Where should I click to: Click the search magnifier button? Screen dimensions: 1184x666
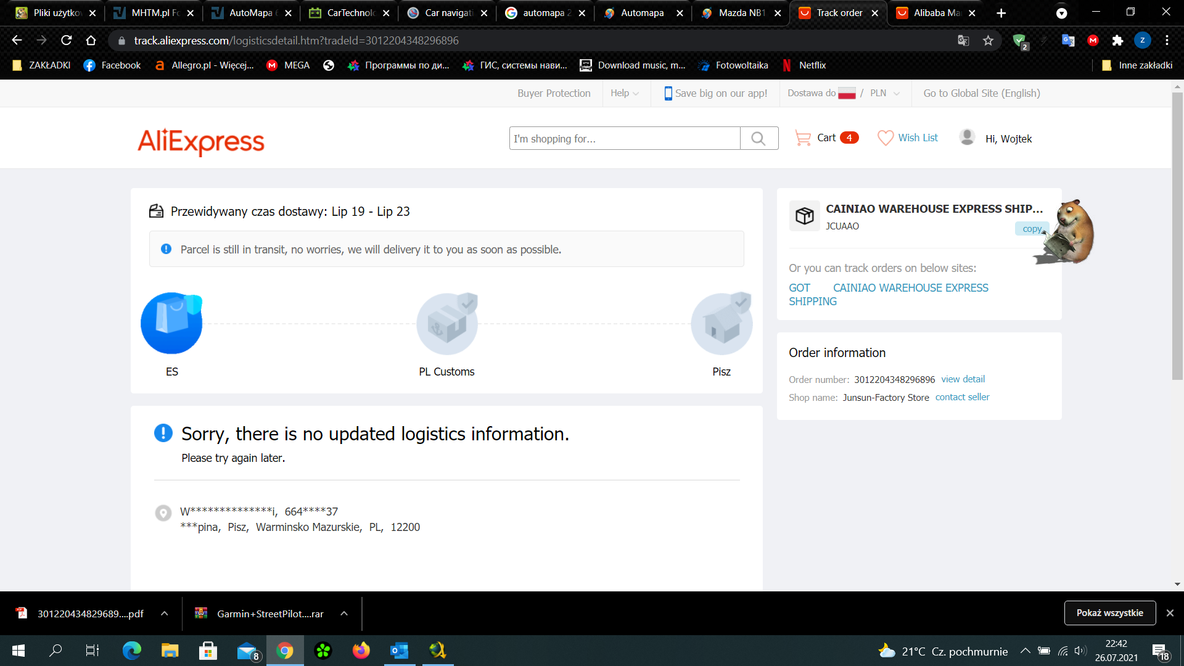(x=758, y=138)
